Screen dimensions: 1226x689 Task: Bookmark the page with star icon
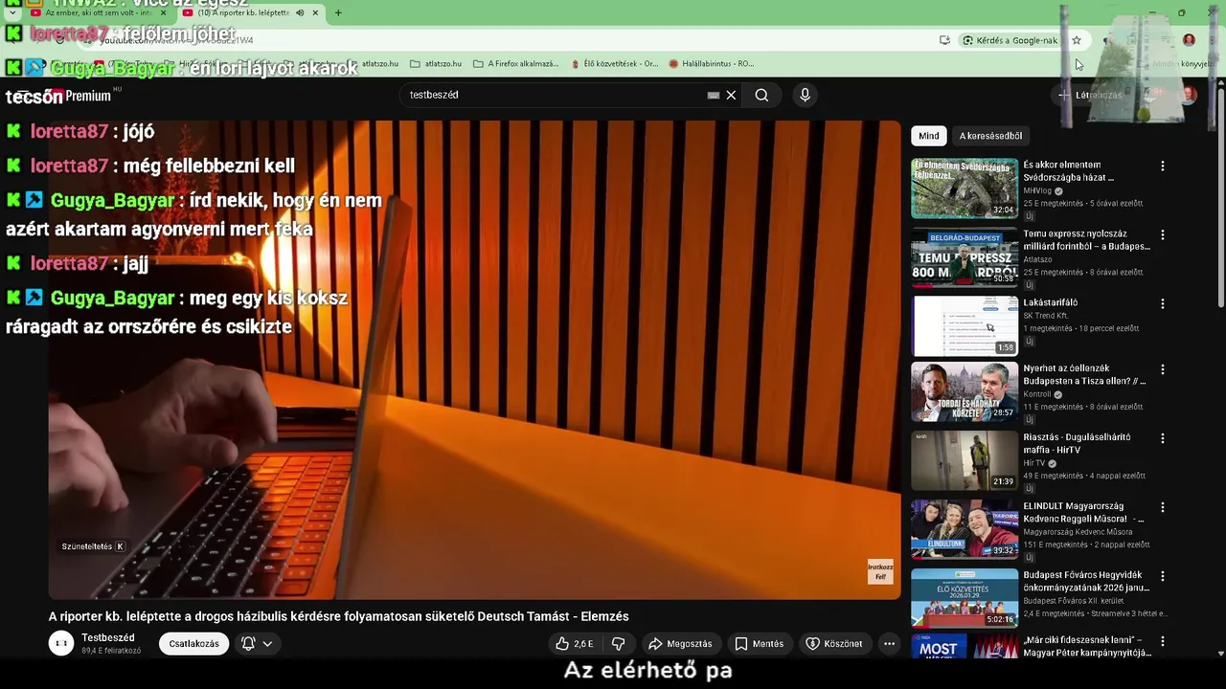1077,40
